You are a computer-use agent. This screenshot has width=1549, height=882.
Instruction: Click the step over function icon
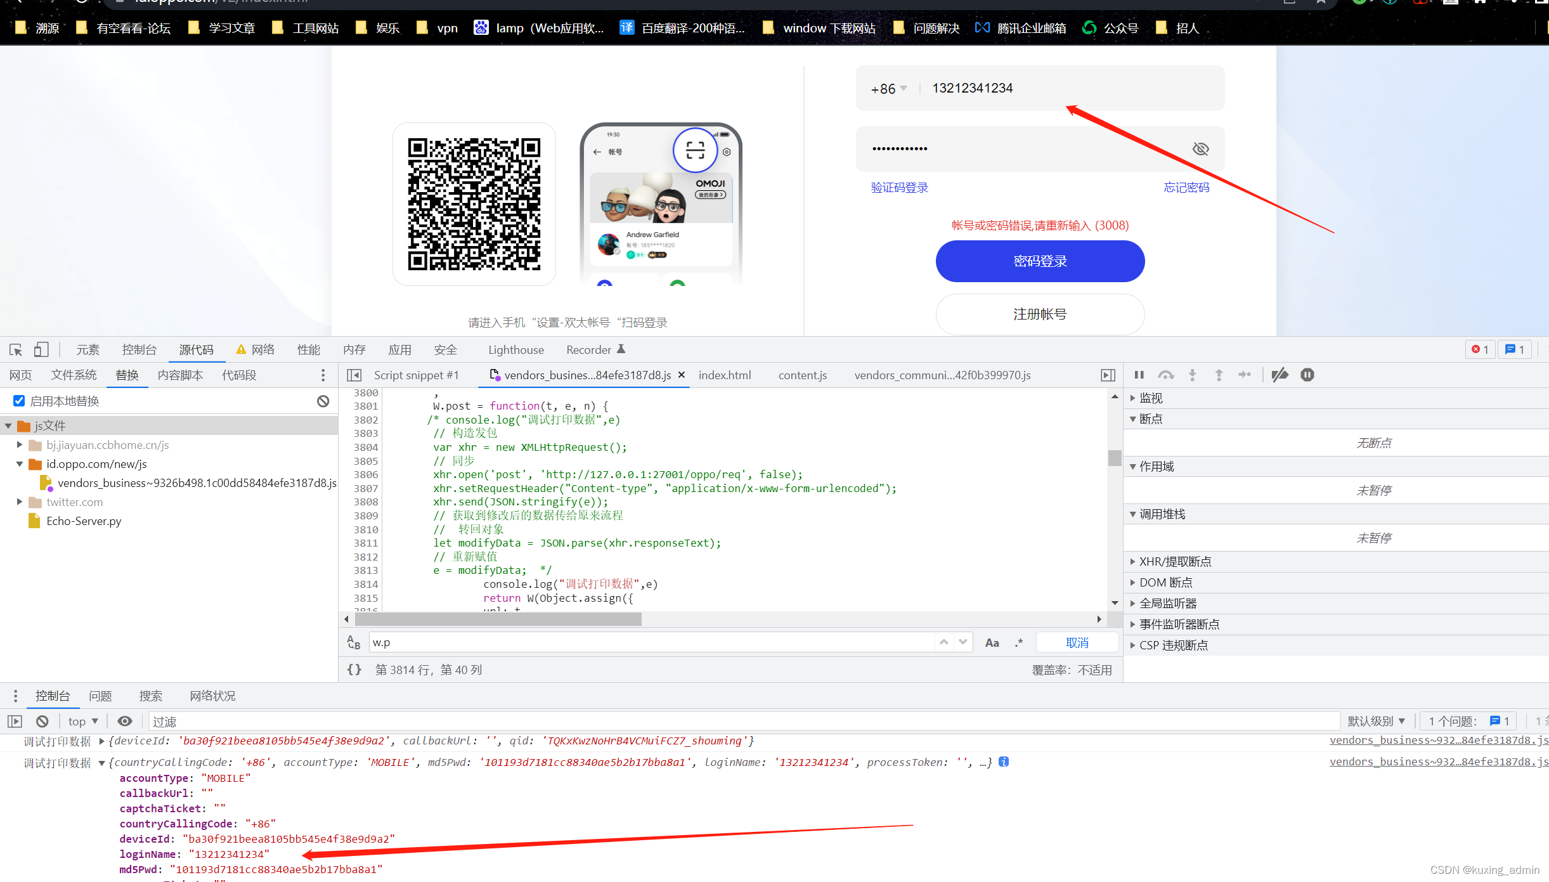click(x=1166, y=375)
